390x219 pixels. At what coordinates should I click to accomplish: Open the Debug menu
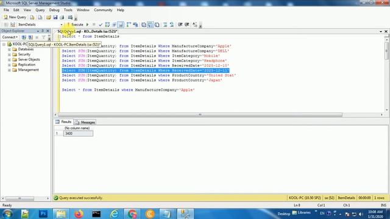[54, 10]
